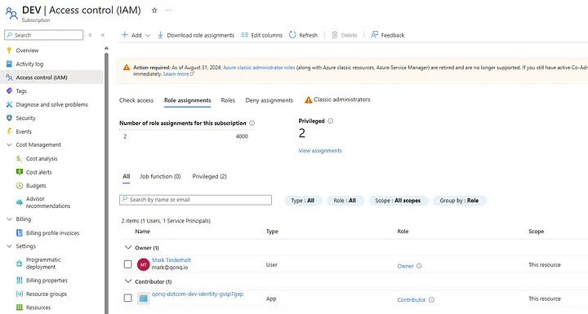Select checkbox for Mark Tinderholt row

[128, 264]
